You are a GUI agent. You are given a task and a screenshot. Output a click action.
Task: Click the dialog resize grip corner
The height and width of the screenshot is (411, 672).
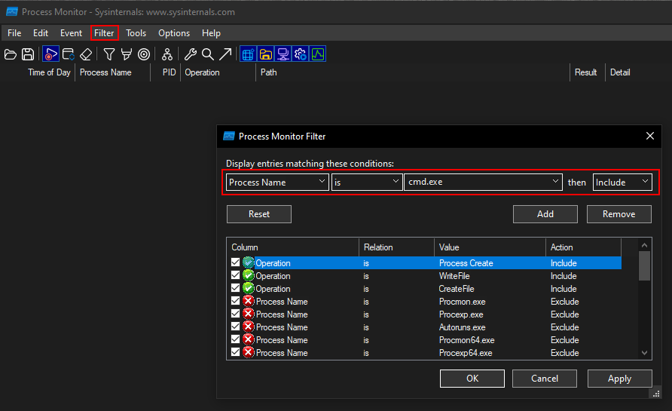pyautogui.click(x=655, y=394)
